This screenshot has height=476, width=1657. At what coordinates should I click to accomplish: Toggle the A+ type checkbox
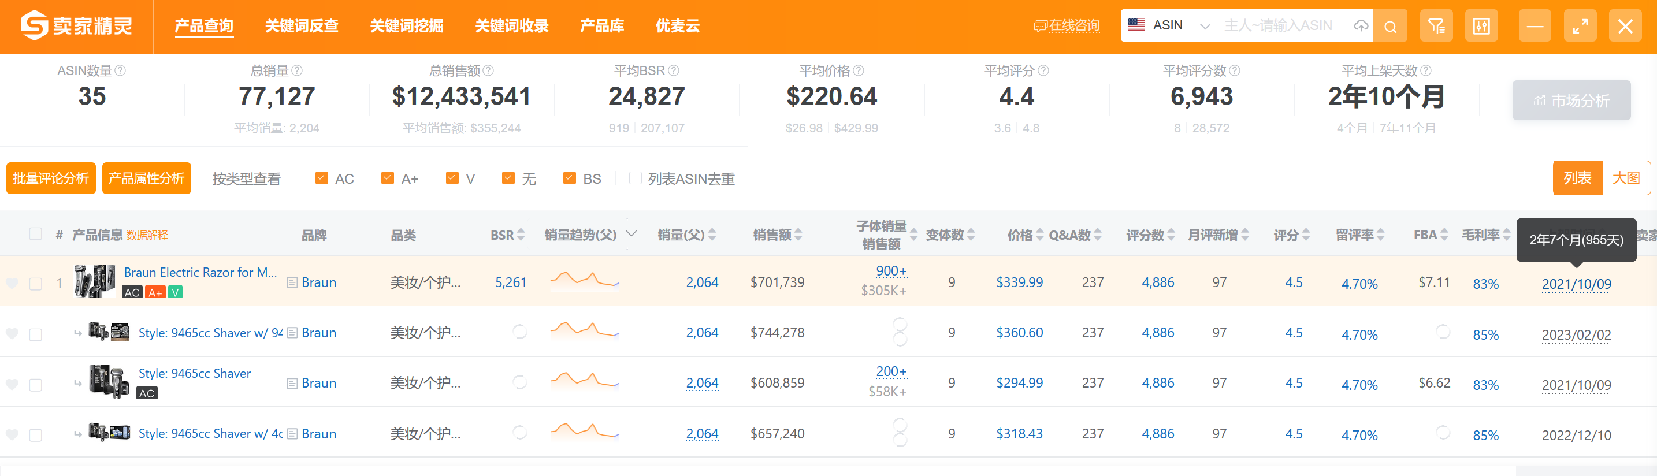click(x=387, y=177)
